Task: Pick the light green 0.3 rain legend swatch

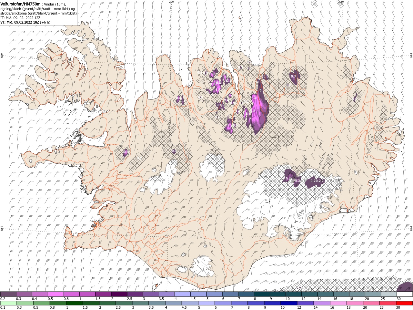Action: [x=25, y=303]
